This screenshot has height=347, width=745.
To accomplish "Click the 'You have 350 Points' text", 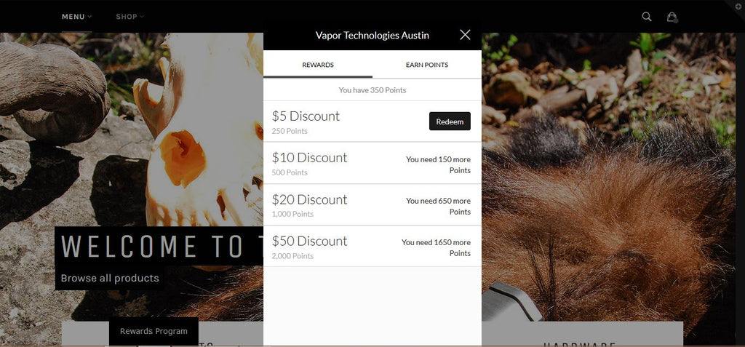I will [372, 89].
